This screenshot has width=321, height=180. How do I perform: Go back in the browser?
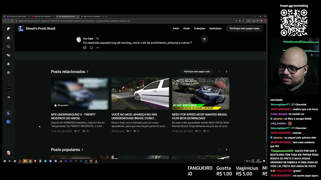(x=4, y=21)
